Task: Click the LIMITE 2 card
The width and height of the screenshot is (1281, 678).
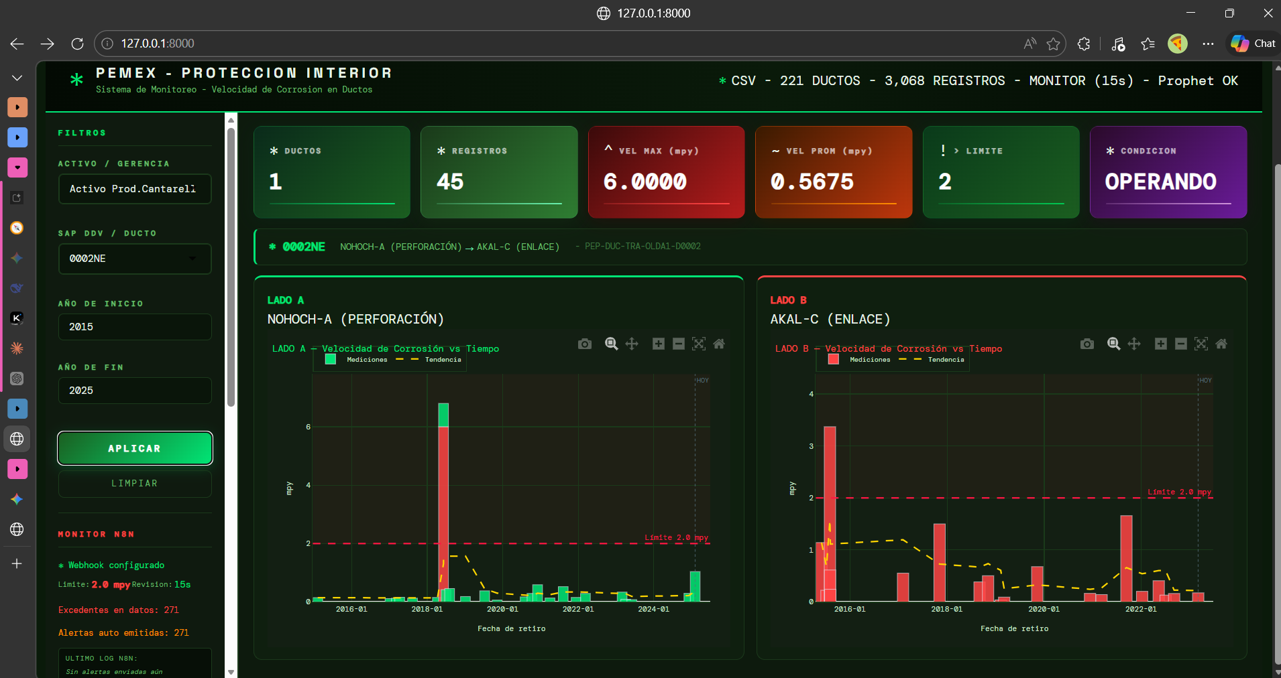Action: (1001, 172)
